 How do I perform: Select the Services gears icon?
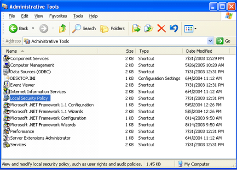(x=6, y=144)
